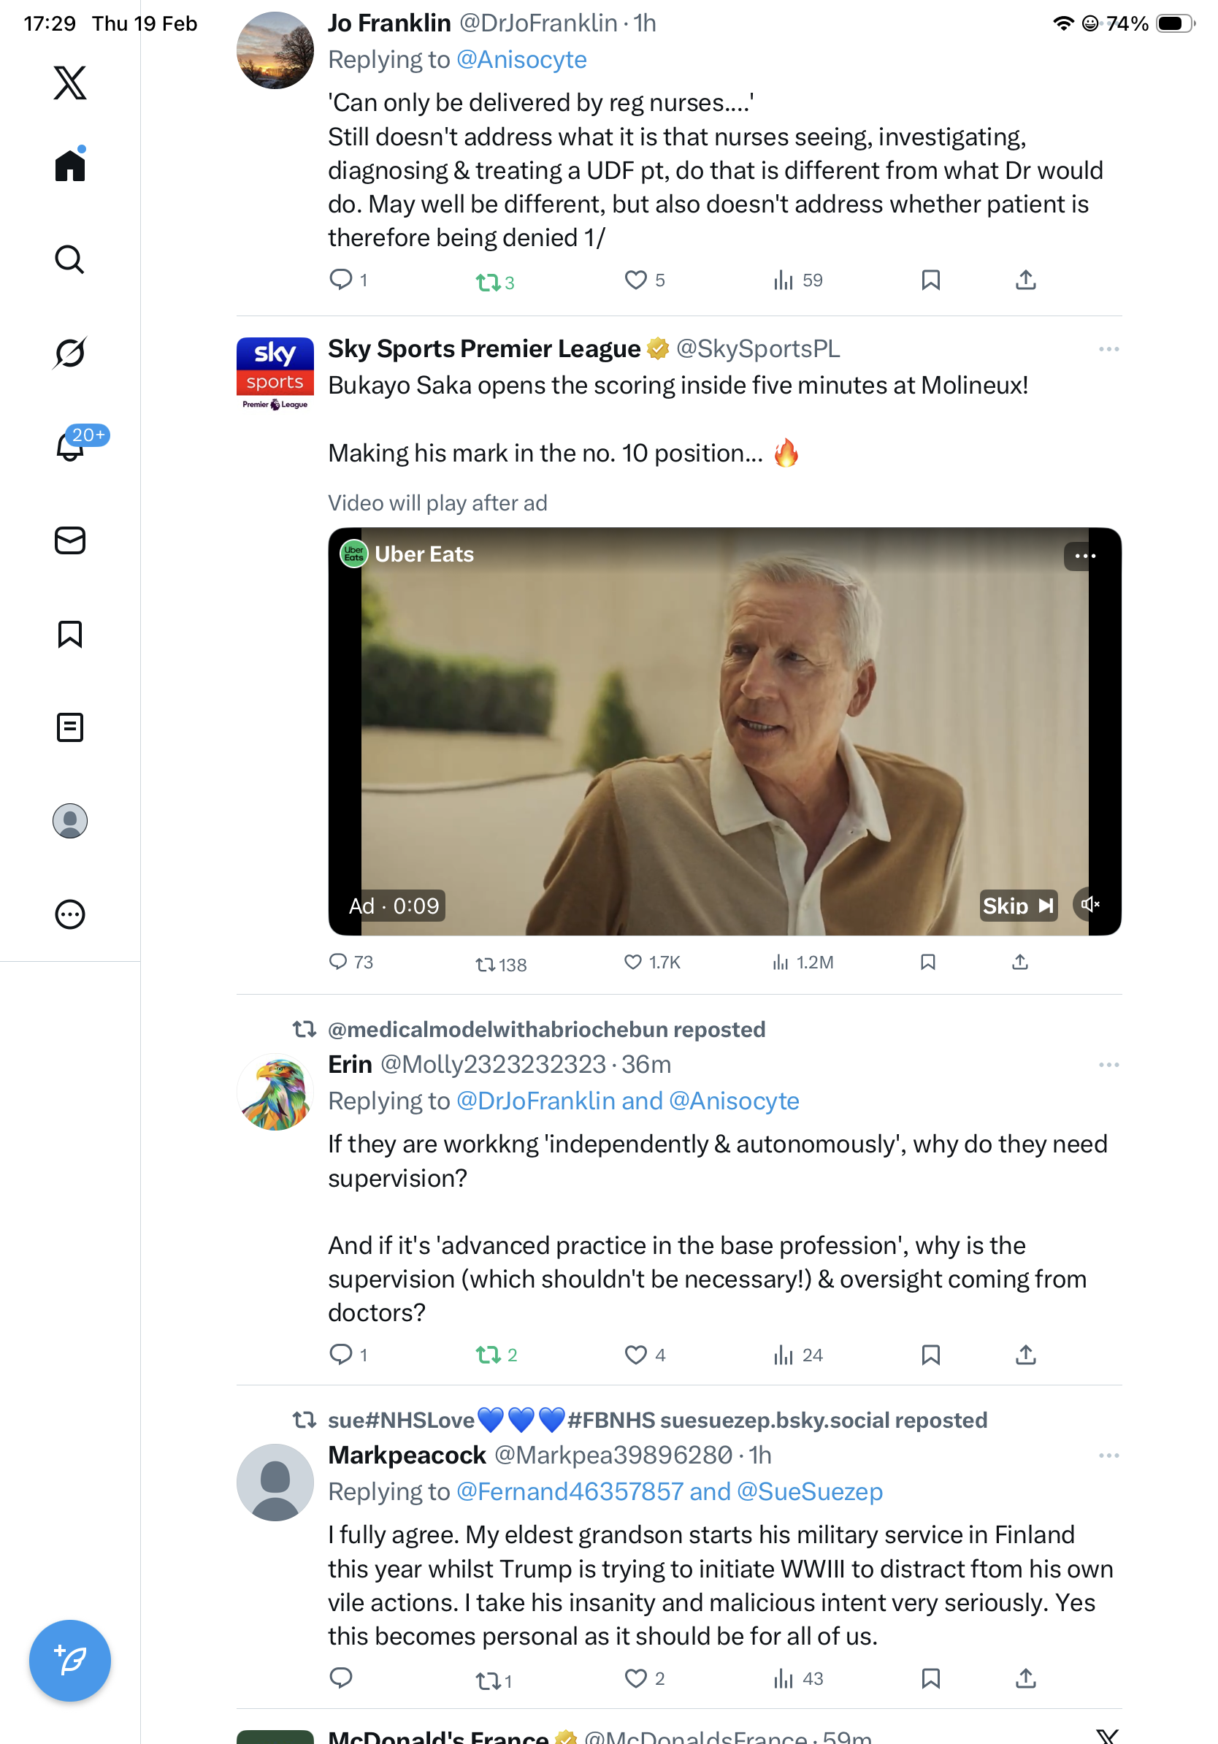The image size is (1218, 1744).
Task: Go to Home tab in sidebar
Action: click(69, 165)
